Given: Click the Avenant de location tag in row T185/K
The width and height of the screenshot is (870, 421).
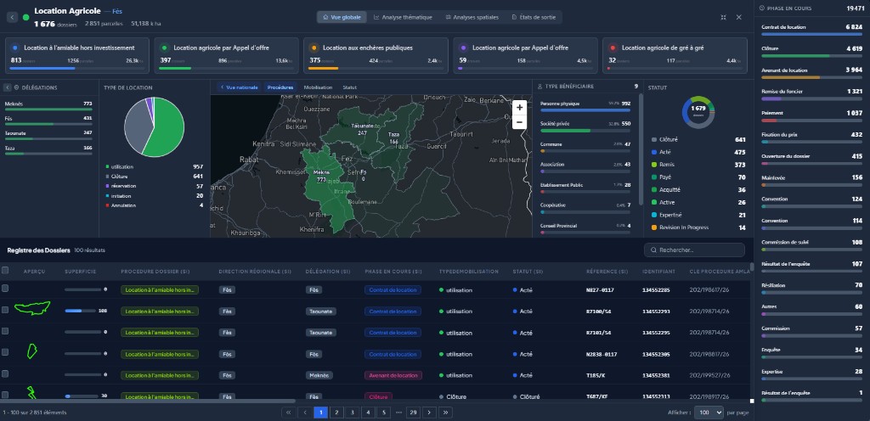Looking at the screenshot, I should [x=393, y=375].
